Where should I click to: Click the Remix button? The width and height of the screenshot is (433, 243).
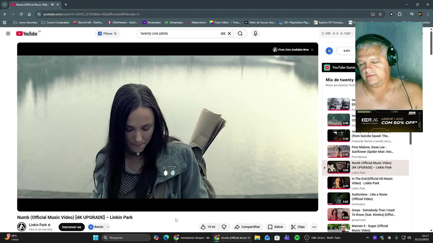(x=96, y=227)
